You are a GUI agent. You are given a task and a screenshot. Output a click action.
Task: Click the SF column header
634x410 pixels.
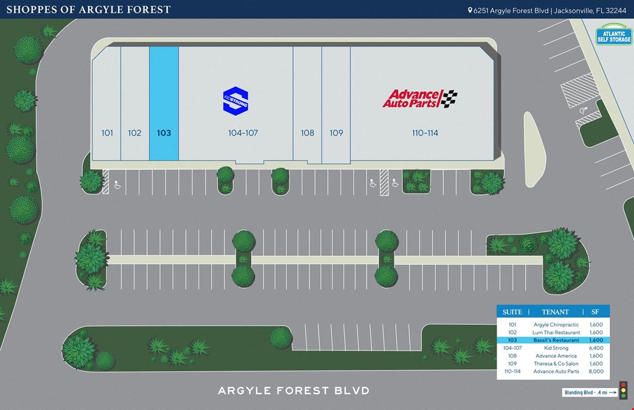pos(595,312)
